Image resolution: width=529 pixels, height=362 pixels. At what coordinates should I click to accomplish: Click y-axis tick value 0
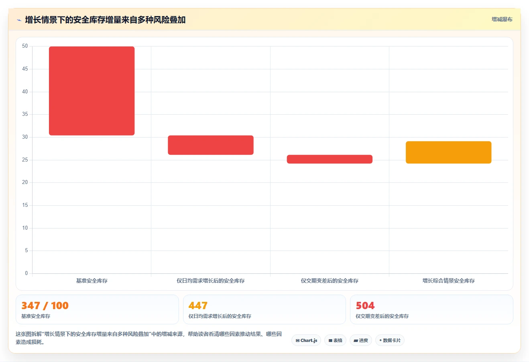tap(26, 273)
